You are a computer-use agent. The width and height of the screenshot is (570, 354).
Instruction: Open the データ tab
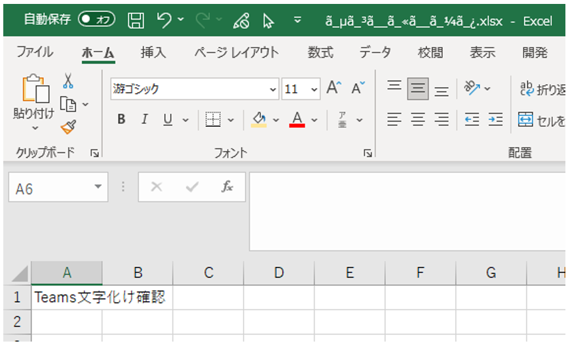[x=375, y=52]
